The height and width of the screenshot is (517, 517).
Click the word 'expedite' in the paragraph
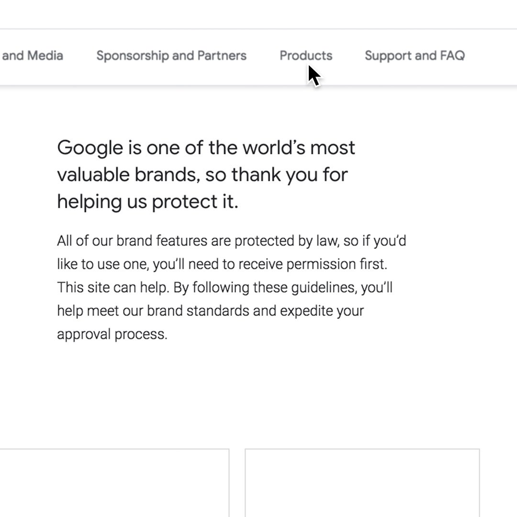tap(306, 311)
